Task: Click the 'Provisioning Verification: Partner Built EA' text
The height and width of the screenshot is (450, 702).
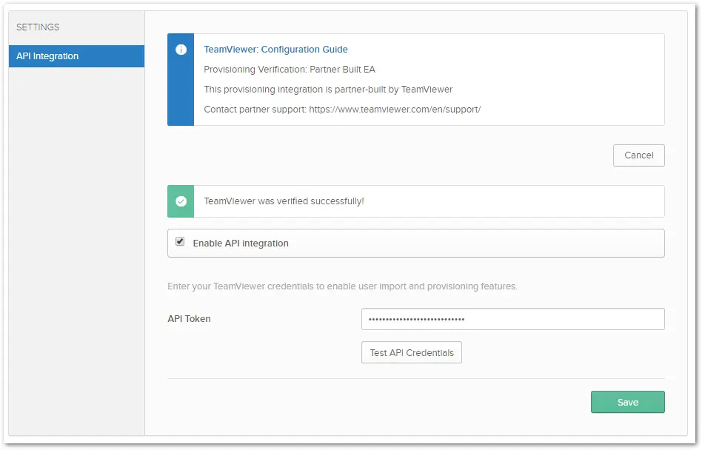Action: pyautogui.click(x=290, y=70)
